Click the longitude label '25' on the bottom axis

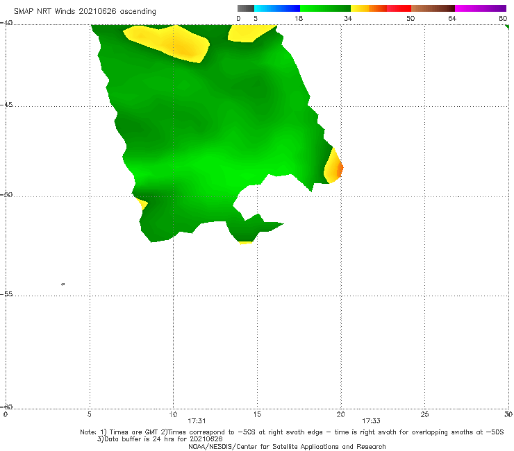[x=424, y=414]
